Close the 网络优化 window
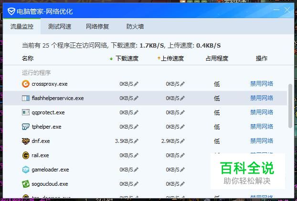 pos(287,10)
